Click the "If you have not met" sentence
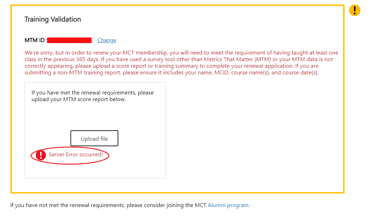Viewport: 373px width, 223px height. [x=130, y=205]
